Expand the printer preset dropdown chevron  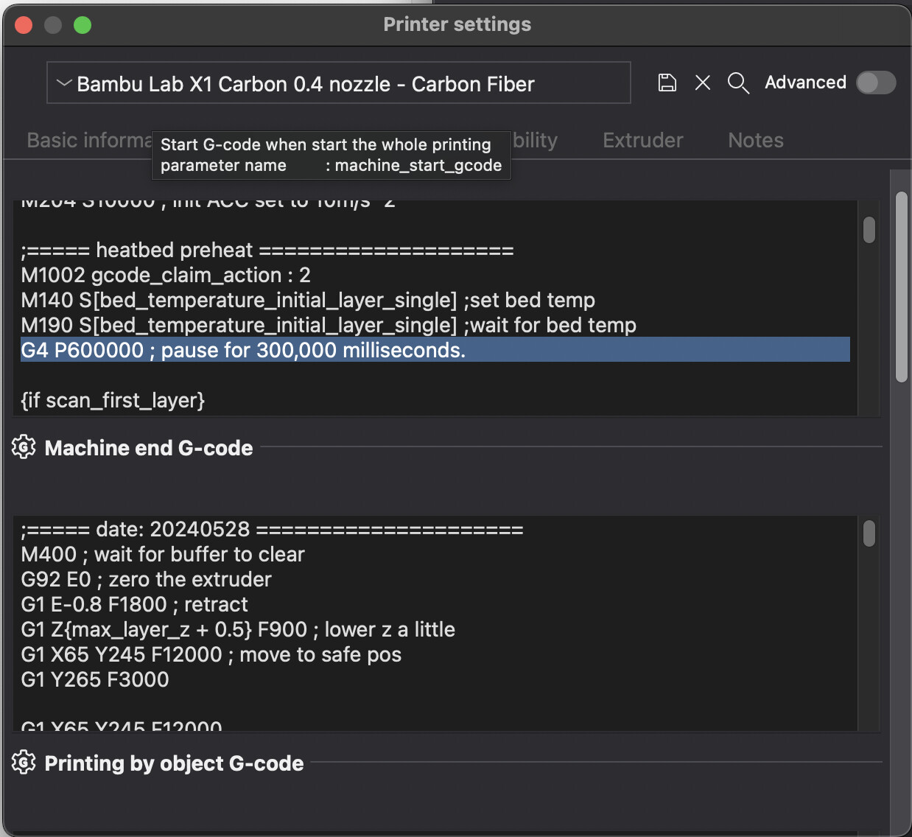(x=64, y=83)
